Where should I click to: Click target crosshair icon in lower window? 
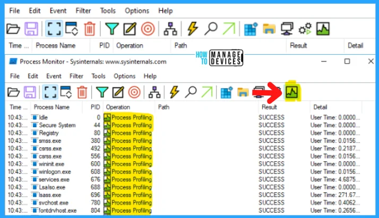[x=134, y=92]
